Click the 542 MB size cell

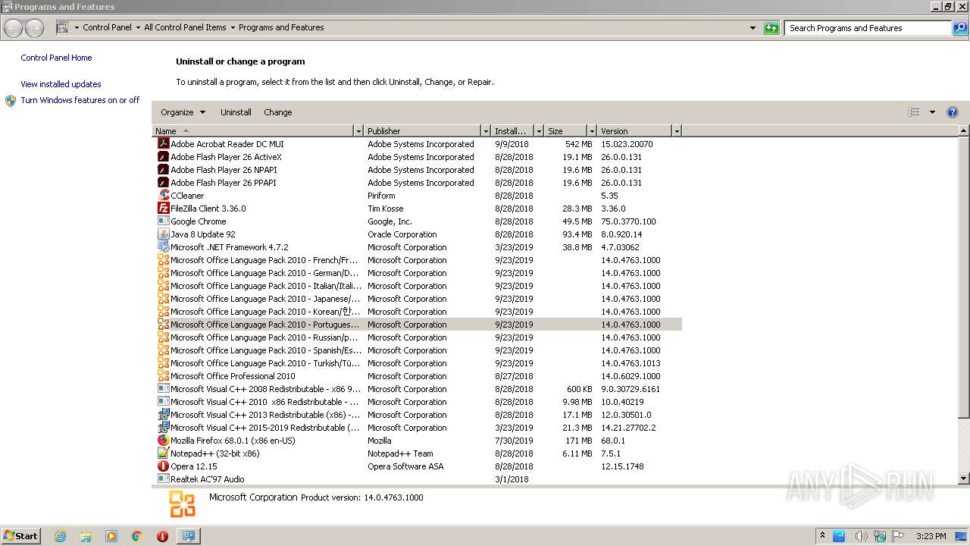[x=578, y=144]
